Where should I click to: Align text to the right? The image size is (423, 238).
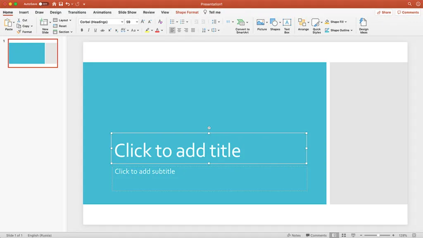[x=186, y=30]
